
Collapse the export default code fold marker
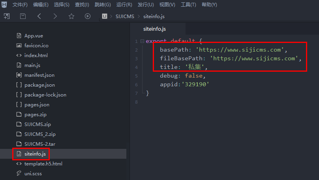pyautogui.click(x=142, y=41)
